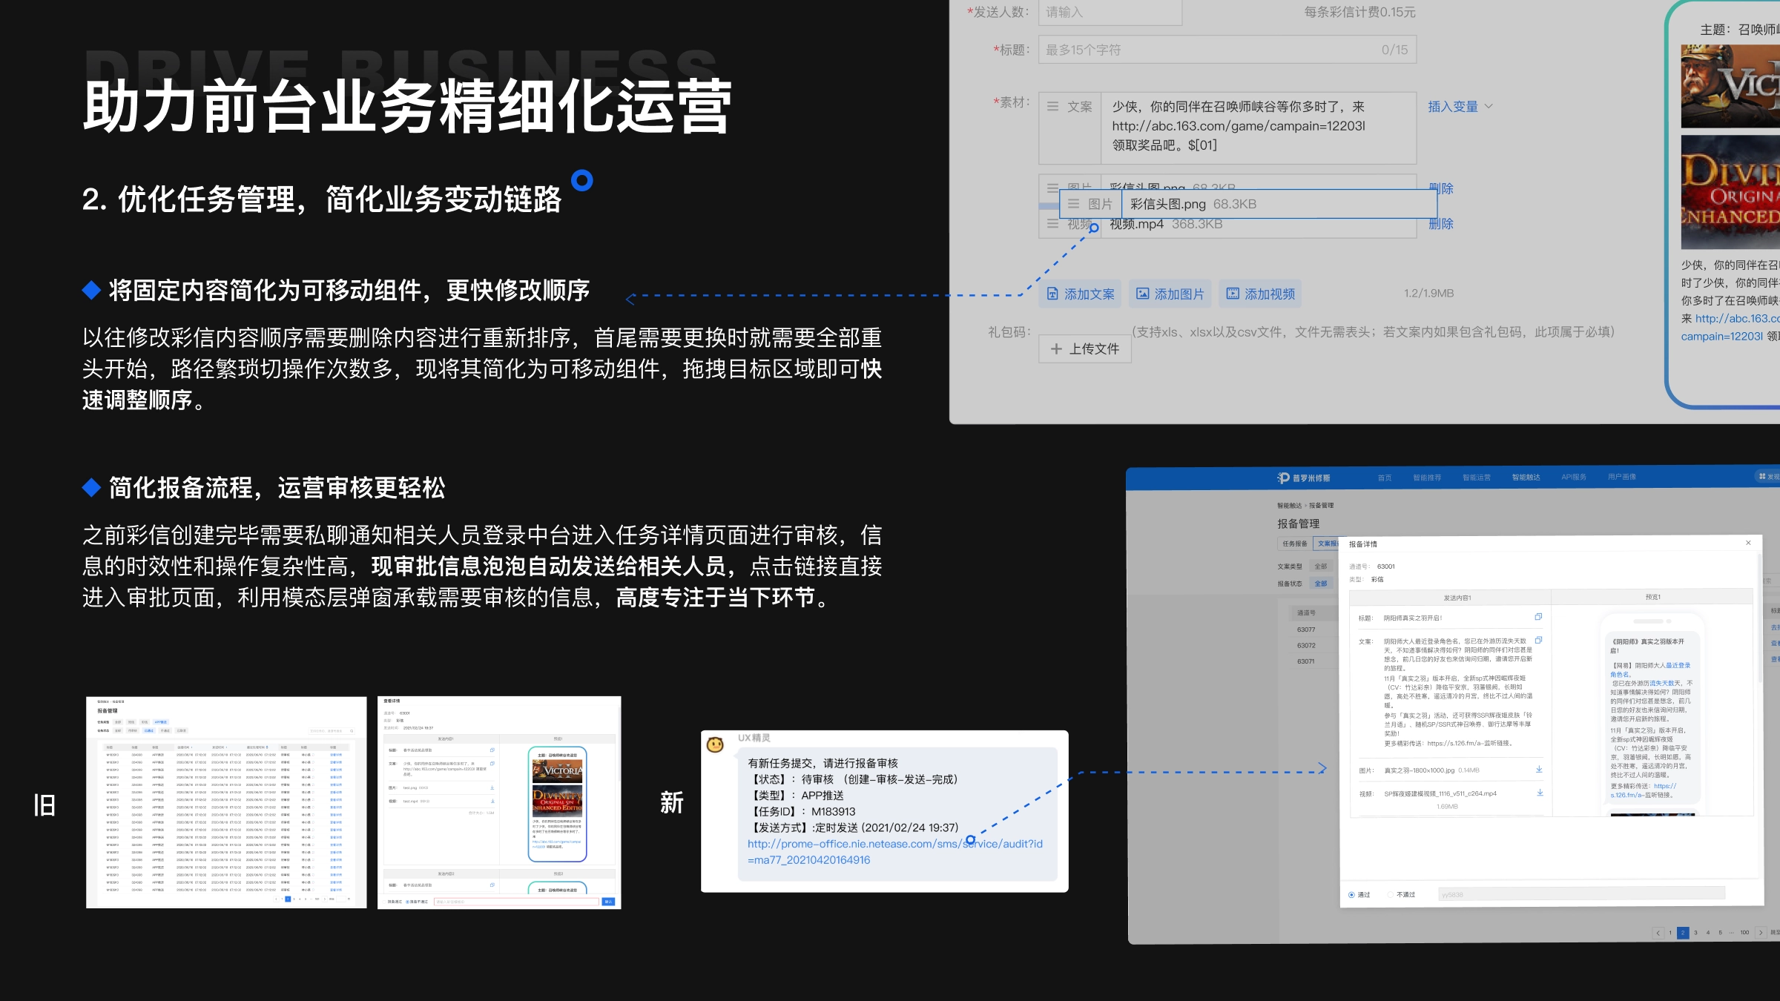Image resolution: width=1780 pixels, height=1001 pixels.
Task: Open the prome-office audit link in chat
Action: 895,852
